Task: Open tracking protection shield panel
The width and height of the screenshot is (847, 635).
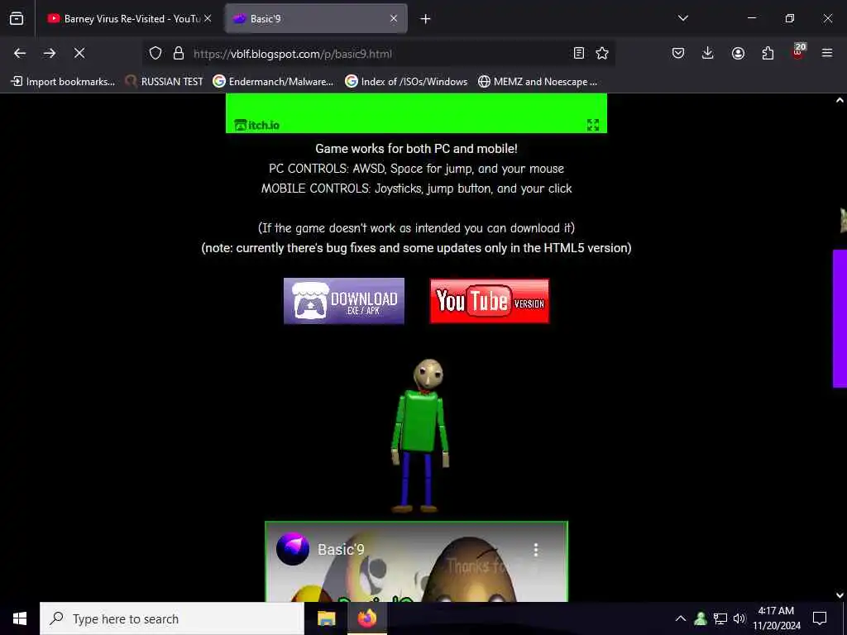Action: [x=156, y=53]
